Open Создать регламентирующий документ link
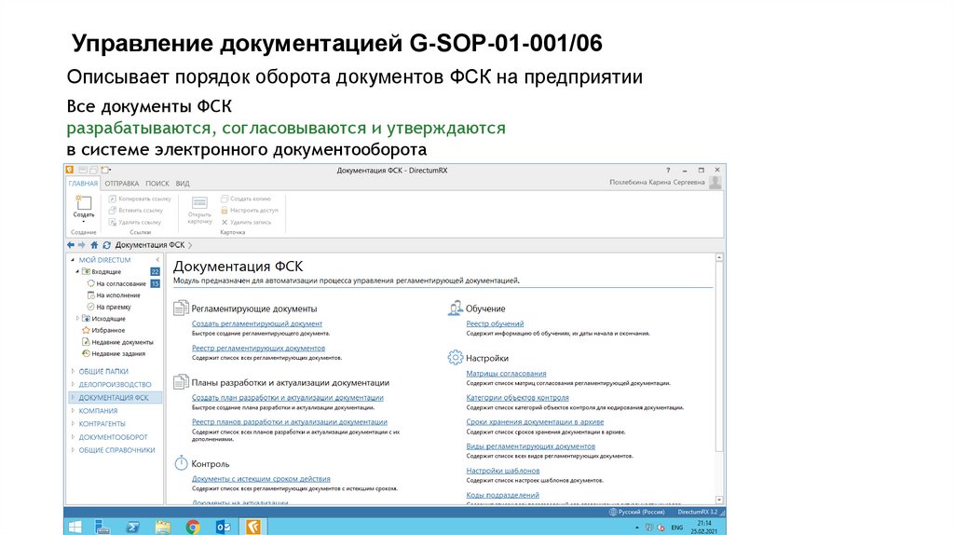Image resolution: width=954 pixels, height=535 pixels. pyautogui.click(x=257, y=323)
